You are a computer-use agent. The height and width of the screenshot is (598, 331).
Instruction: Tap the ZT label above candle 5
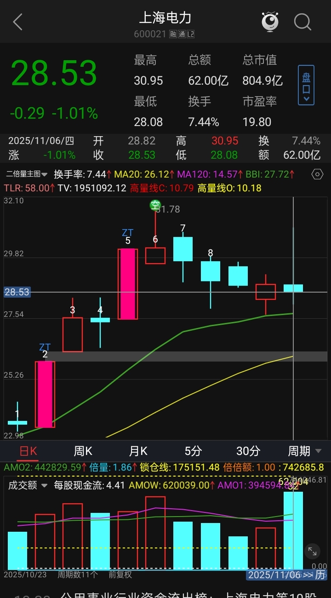[127, 233]
